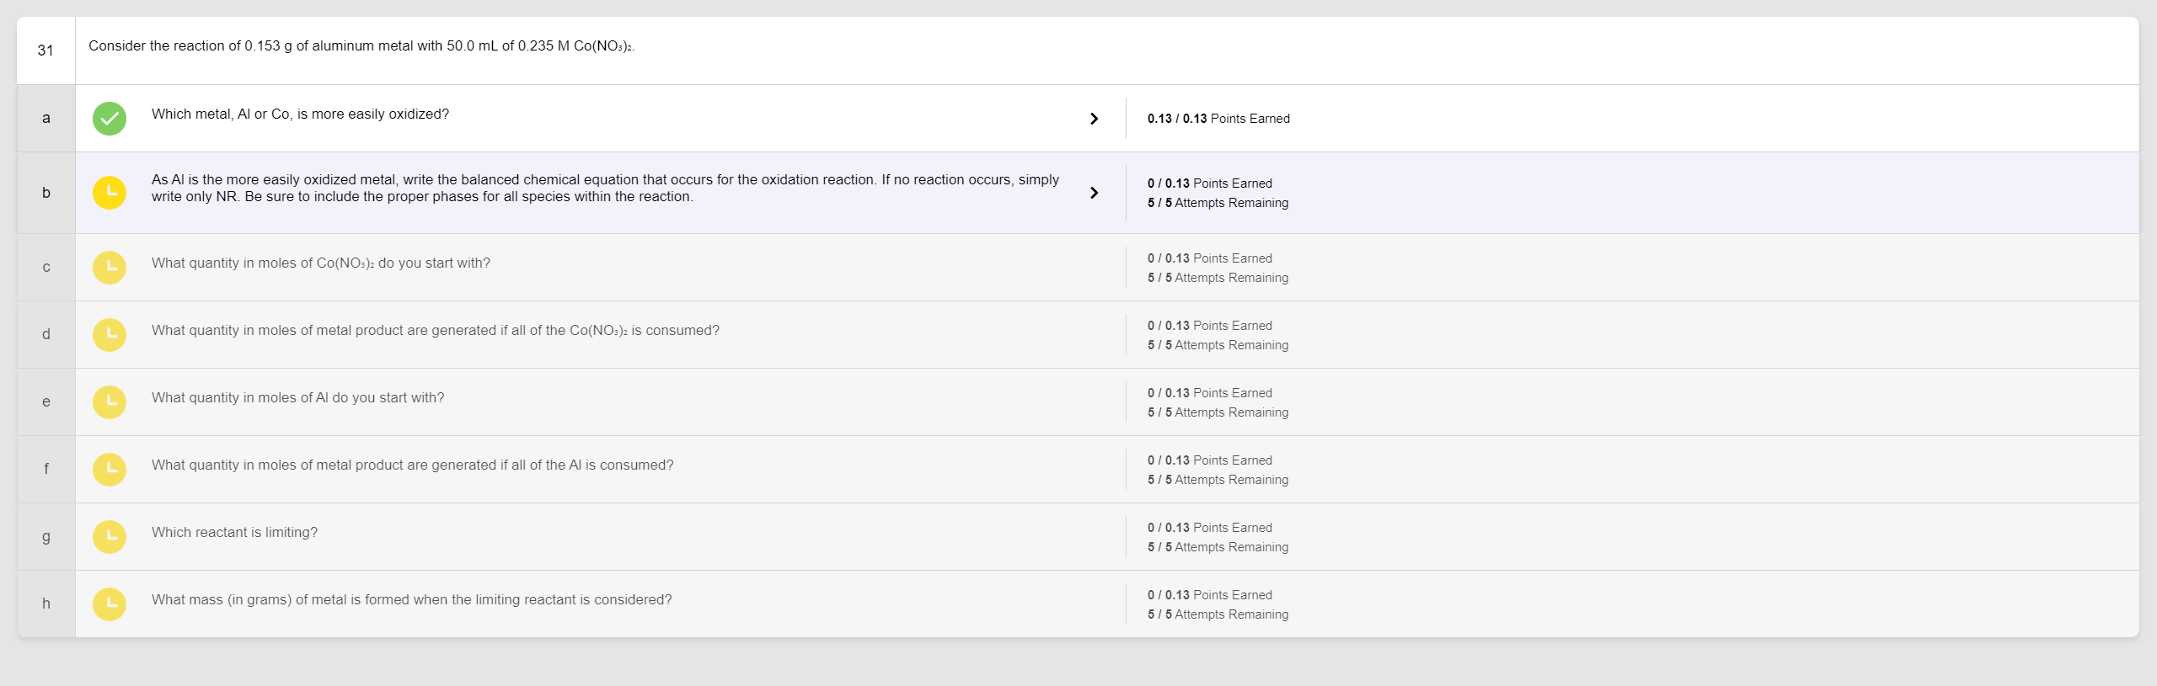Click '5 / 5 Attempts Remaining' for part b
Image resolution: width=2157 pixels, height=686 pixels.
click(1218, 203)
